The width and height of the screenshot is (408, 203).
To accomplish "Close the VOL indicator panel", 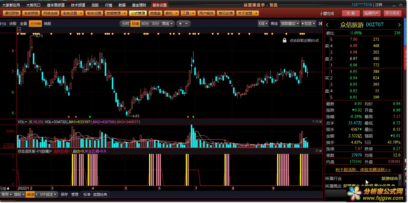I will pyautogui.click(x=321, y=122).
